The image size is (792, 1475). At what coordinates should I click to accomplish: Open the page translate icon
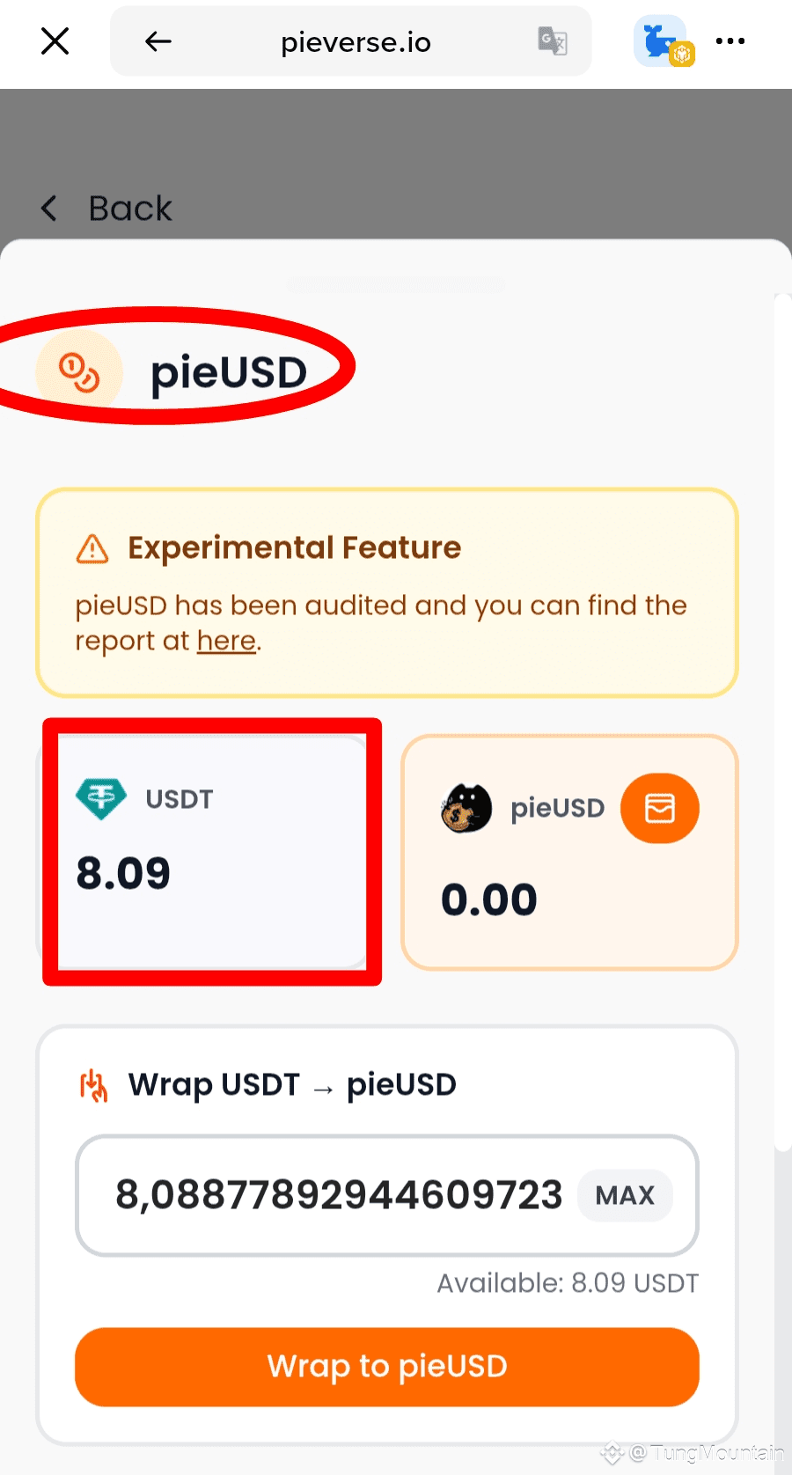[553, 41]
